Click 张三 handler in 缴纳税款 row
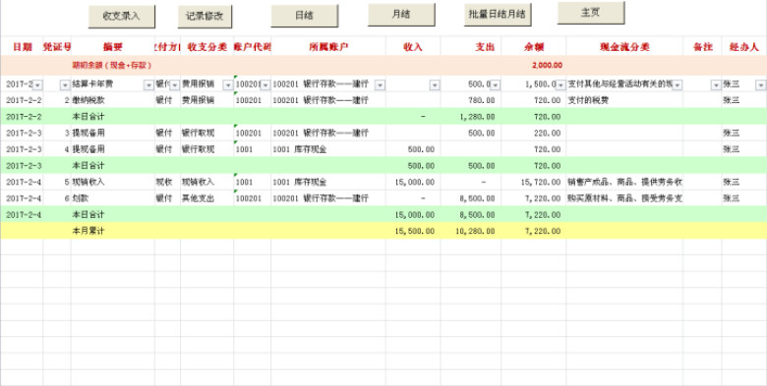This screenshot has width=767, height=386. click(732, 100)
